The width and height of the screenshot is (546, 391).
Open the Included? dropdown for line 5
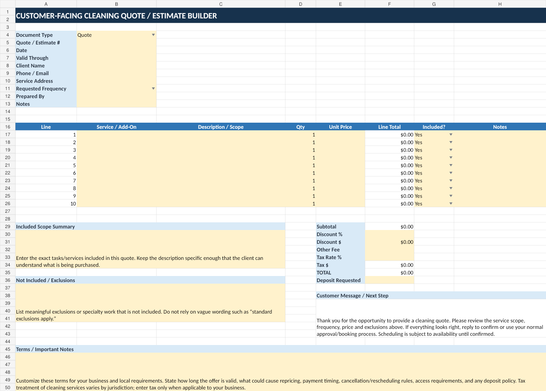[x=451, y=165]
